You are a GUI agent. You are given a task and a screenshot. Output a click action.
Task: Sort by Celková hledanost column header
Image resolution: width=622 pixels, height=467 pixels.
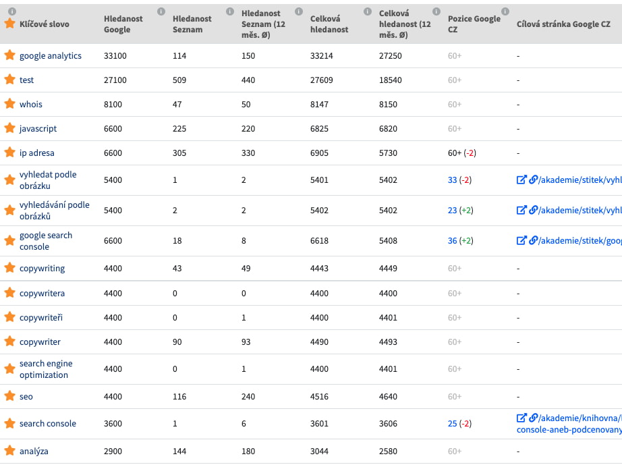[329, 24]
